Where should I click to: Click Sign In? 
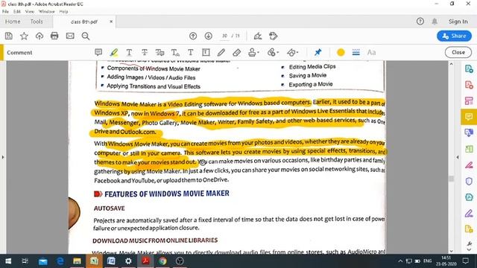click(458, 22)
